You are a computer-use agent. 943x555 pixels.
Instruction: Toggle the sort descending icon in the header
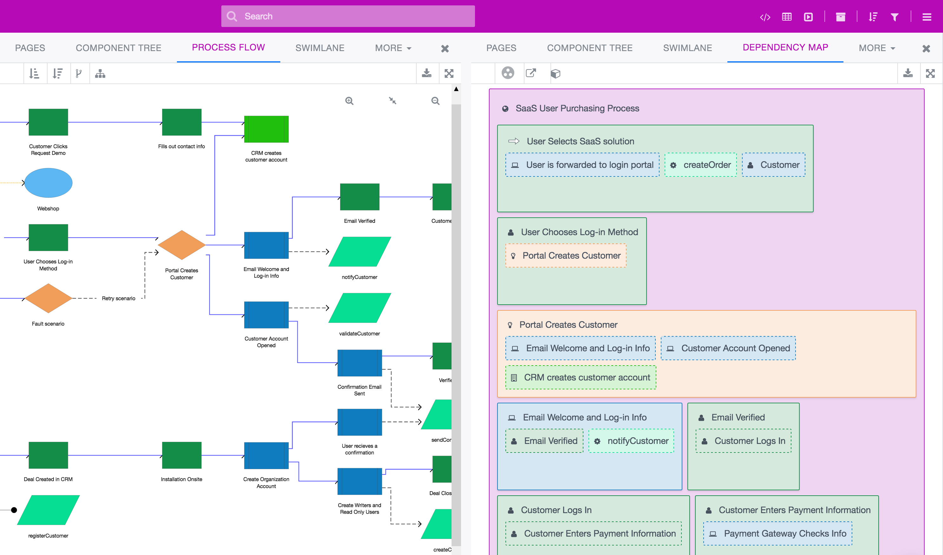(x=873, y=17)
